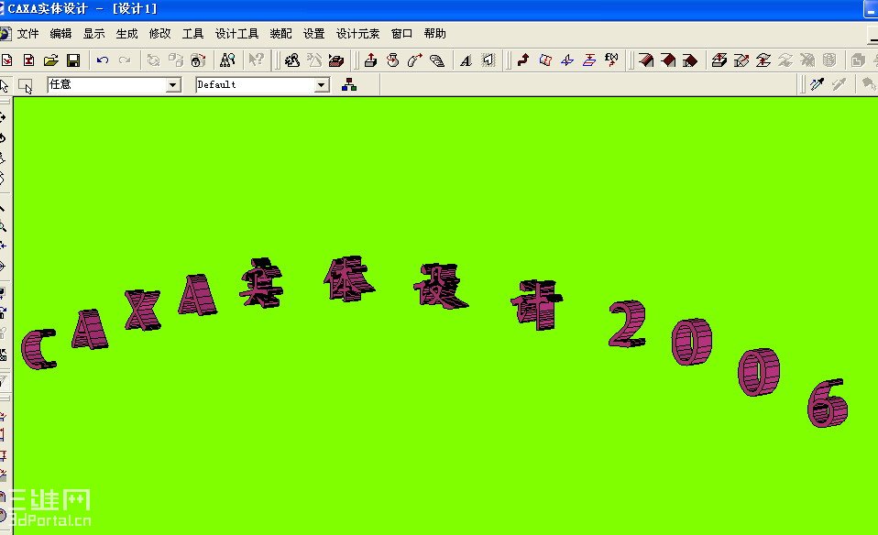This screenshot has width=878, height=535.
Task: Click the f(x) function curve icon
Action: coord(611,60)
